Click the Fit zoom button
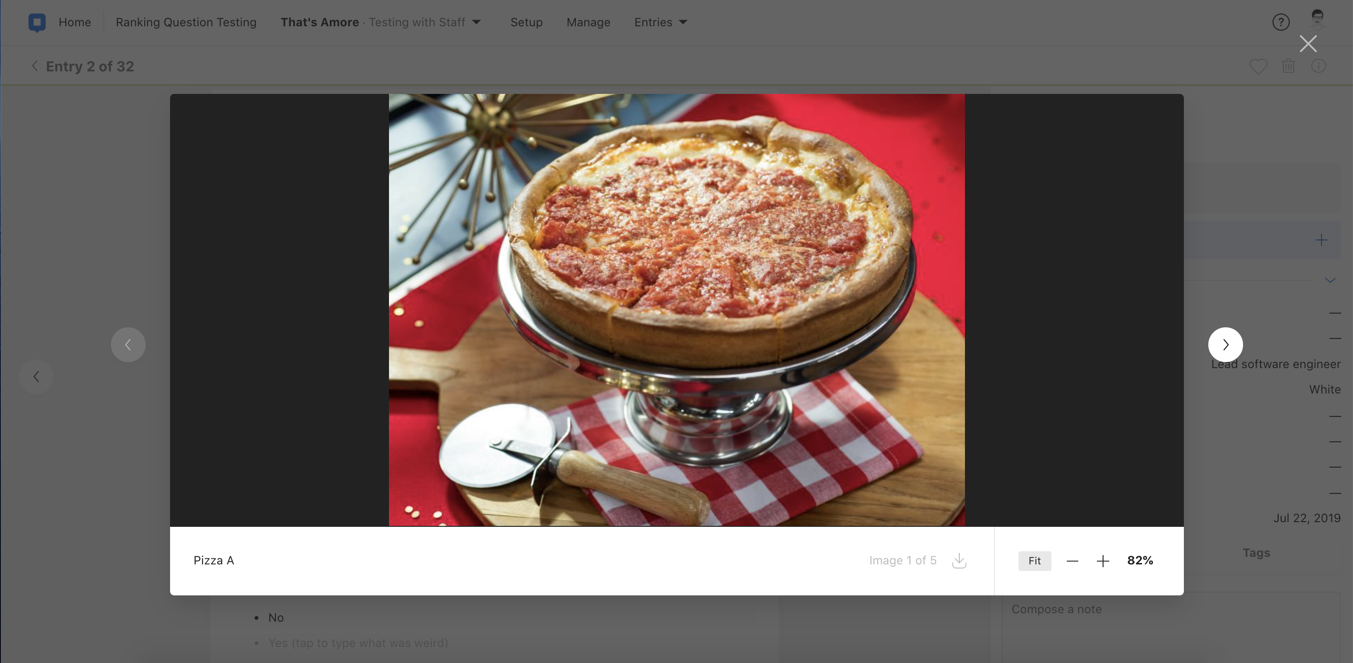The height and width of the screenshot is (663, 1353). click(1034, 561)
